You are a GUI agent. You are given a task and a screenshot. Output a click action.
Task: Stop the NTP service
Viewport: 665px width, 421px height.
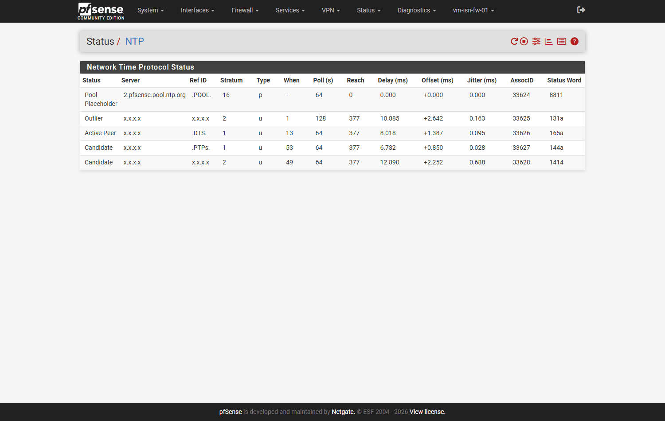point(524,41)
